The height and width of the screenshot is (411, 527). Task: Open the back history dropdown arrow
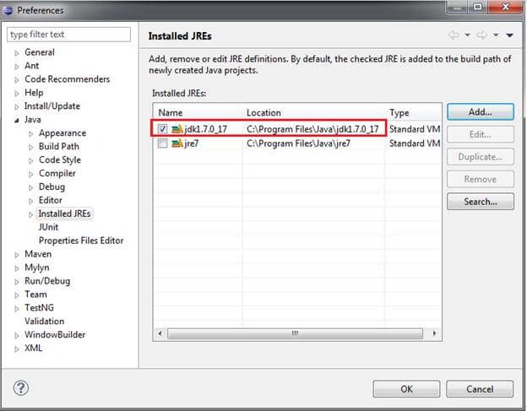coord(467,35)
